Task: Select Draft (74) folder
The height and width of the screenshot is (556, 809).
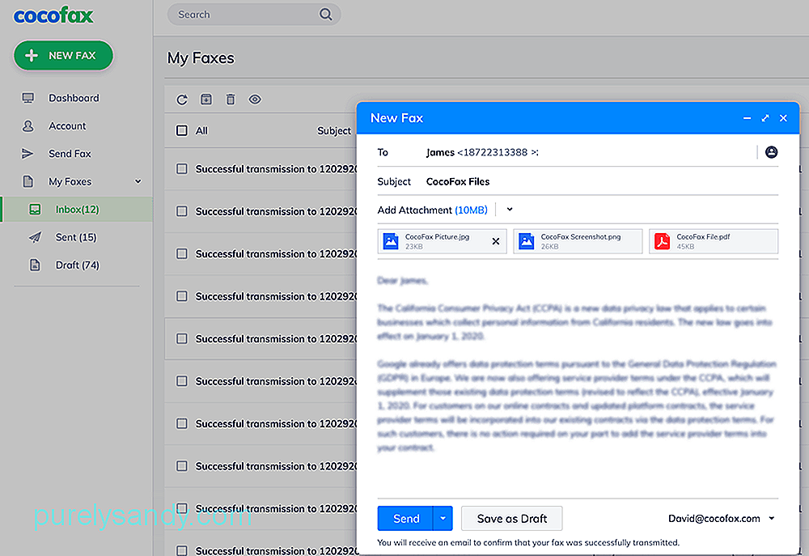Action: [x=78, y=265]
